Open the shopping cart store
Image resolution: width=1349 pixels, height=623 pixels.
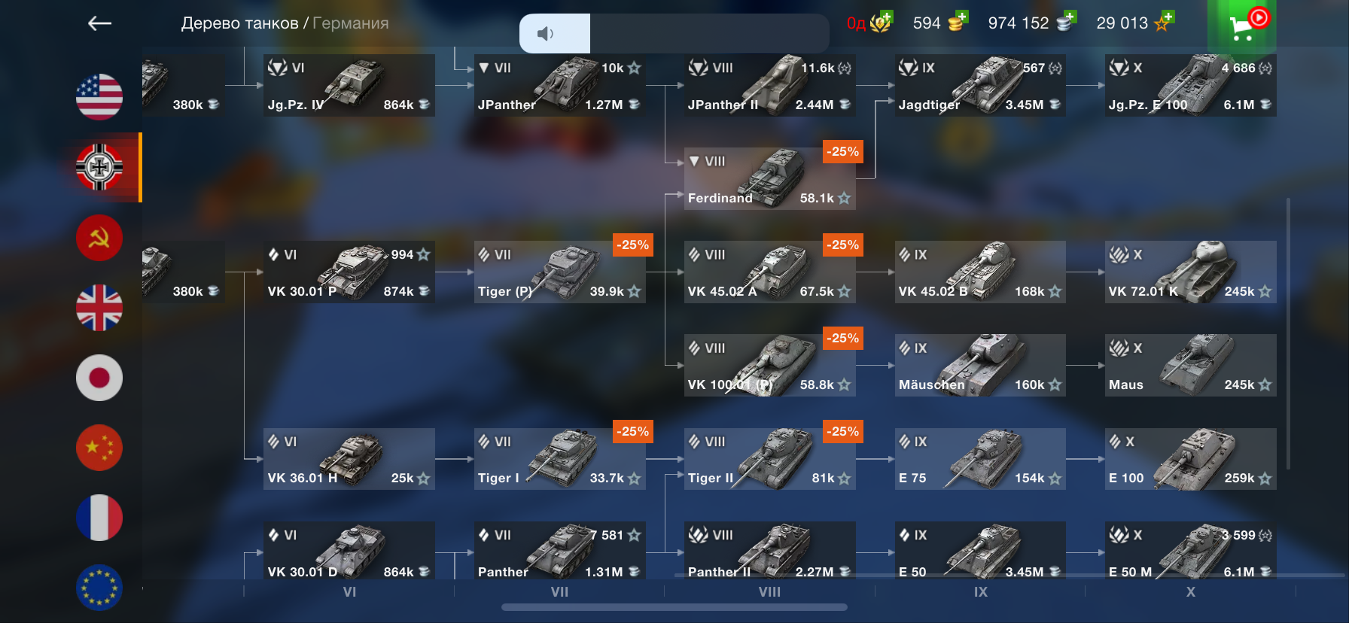tap(1242, 26)
